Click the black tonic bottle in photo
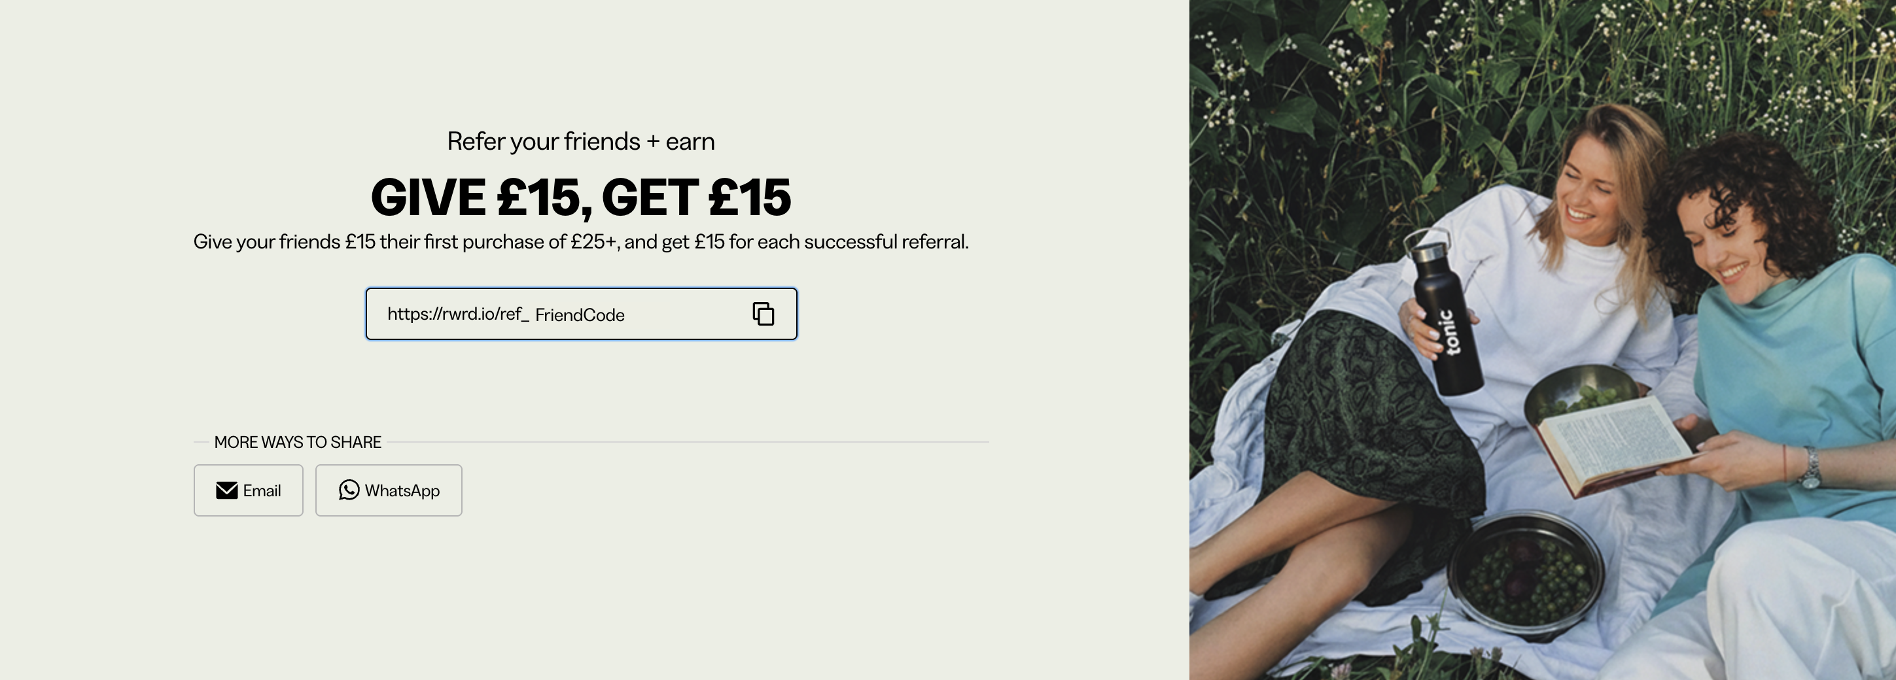Image resolution: width=1896 pixels, height=680 pixels. point(1443,313)
